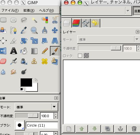The width and height of the screenshot is (140, 135).
Task: Click the black foreground color swatch
Action: [26, 82]
